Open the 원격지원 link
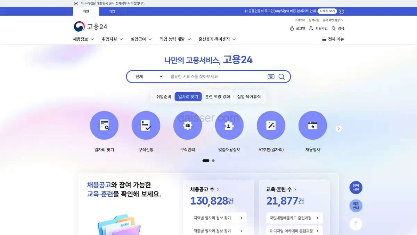Image resolution: width=417 pixels, height=235 pixels. tap(314, 20)
